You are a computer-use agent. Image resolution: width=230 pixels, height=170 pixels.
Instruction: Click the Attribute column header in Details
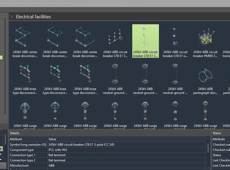click(x=16, y=139)
